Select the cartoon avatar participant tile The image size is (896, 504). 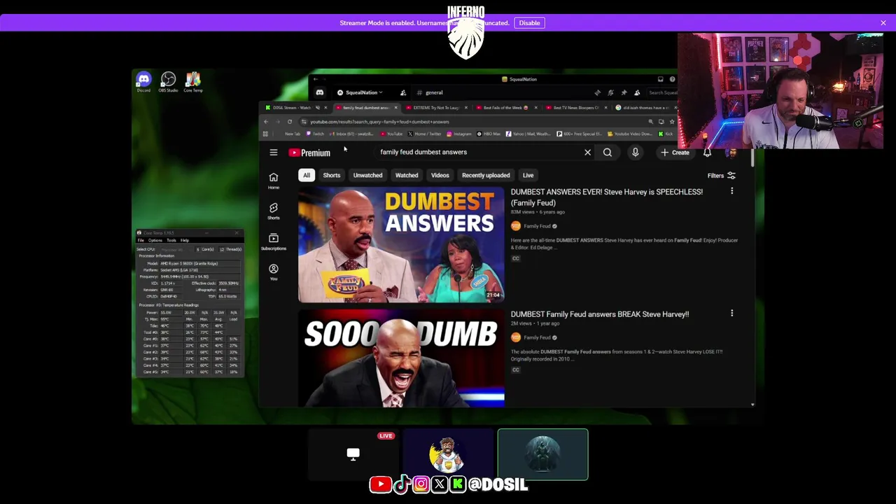click(448, 454)
